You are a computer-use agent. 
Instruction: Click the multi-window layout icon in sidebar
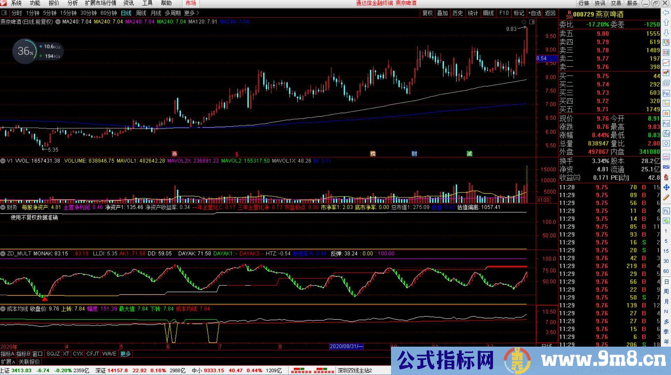(666, 83)
